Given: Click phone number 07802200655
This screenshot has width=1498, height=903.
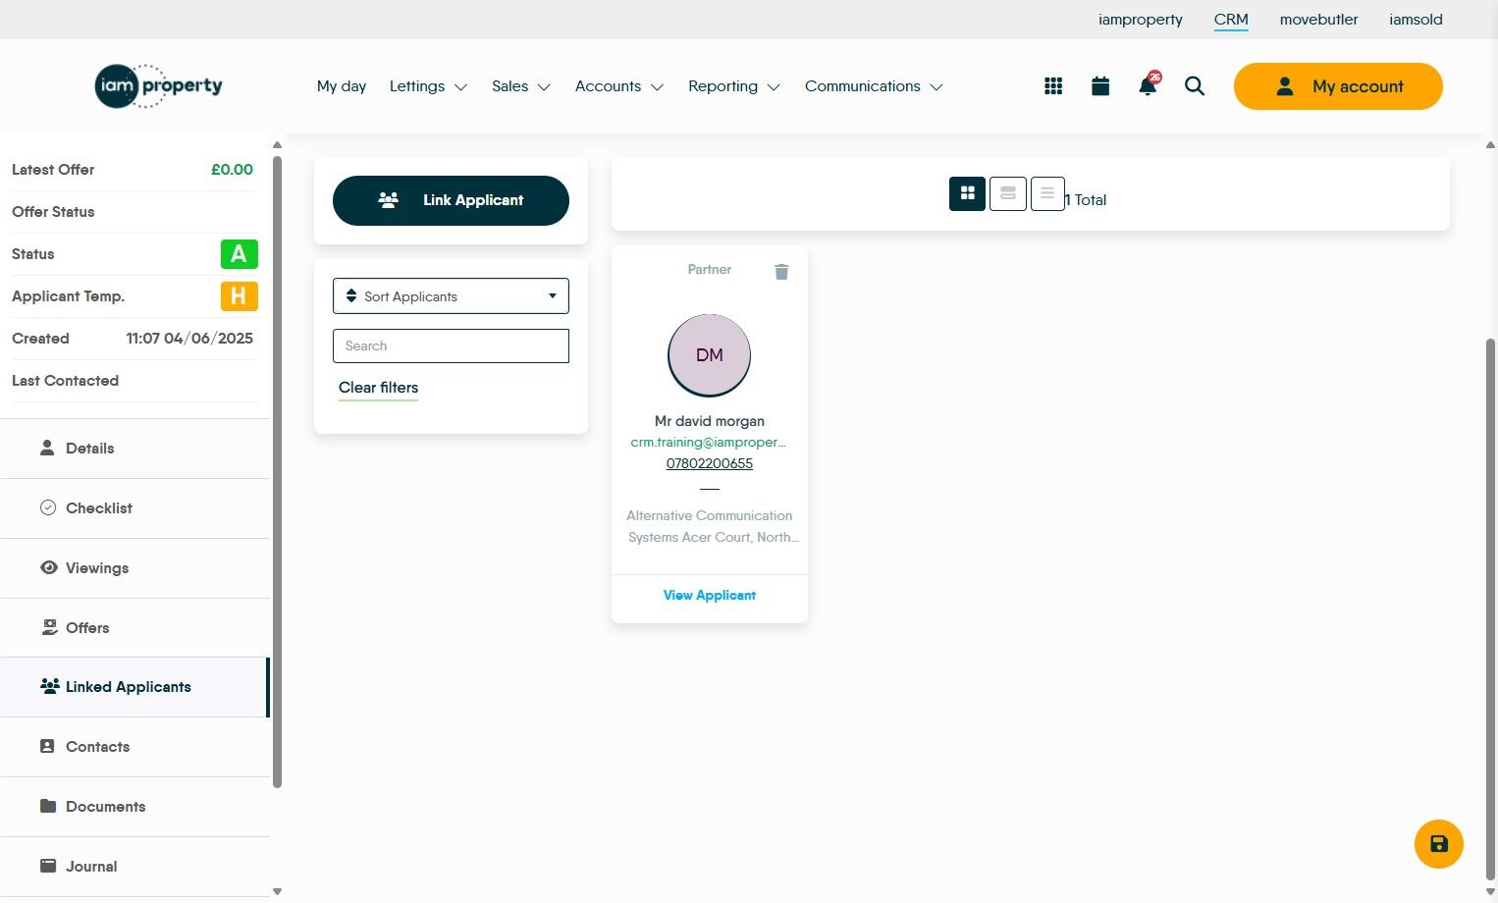Looking at the screenshot, I should (710, 463).
